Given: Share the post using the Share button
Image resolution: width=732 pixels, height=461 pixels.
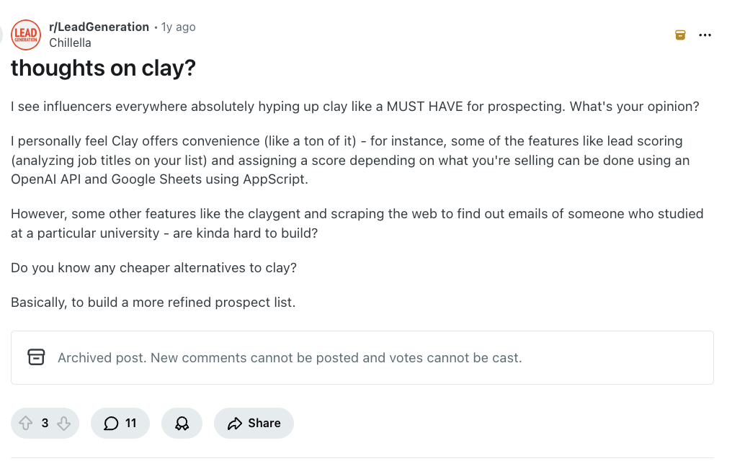Looking at the screenshot, I should (254, 423).
